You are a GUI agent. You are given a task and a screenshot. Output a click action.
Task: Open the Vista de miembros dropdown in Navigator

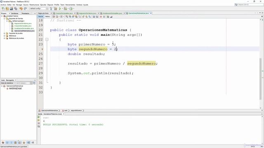click(9, 83)
